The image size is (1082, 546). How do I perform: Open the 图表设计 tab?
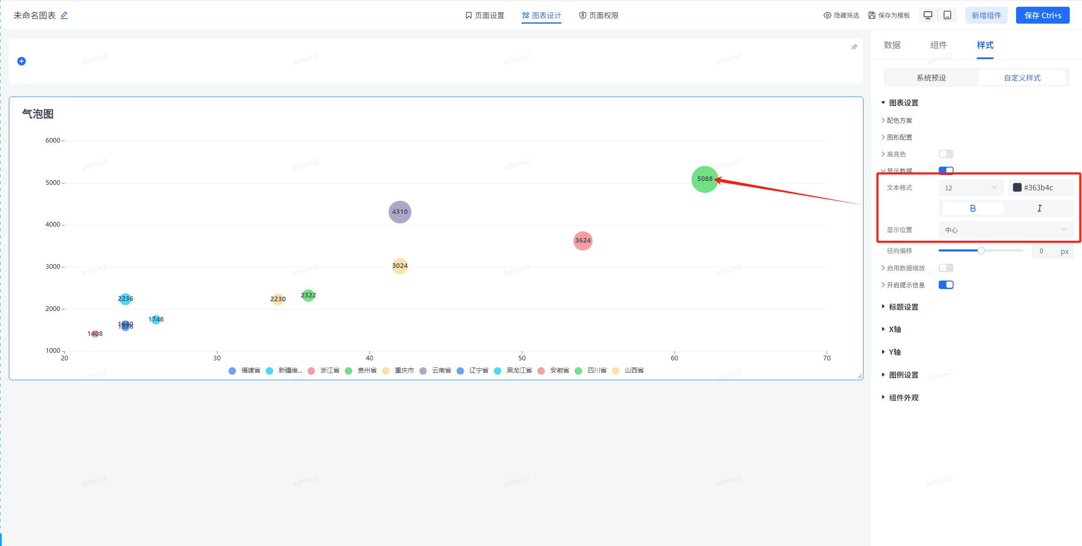[541, 15]
